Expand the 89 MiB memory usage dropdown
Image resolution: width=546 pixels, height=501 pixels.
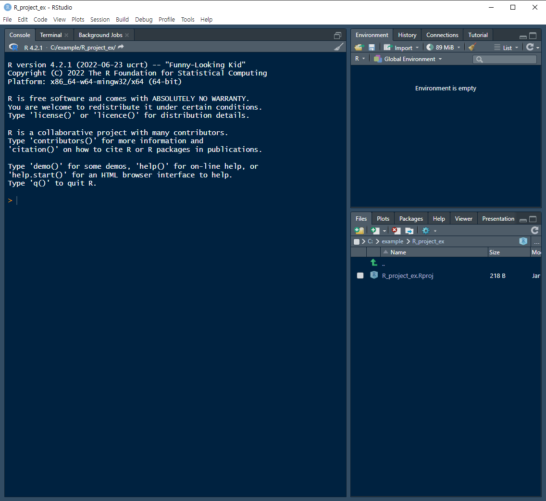(x=459, y=48)
